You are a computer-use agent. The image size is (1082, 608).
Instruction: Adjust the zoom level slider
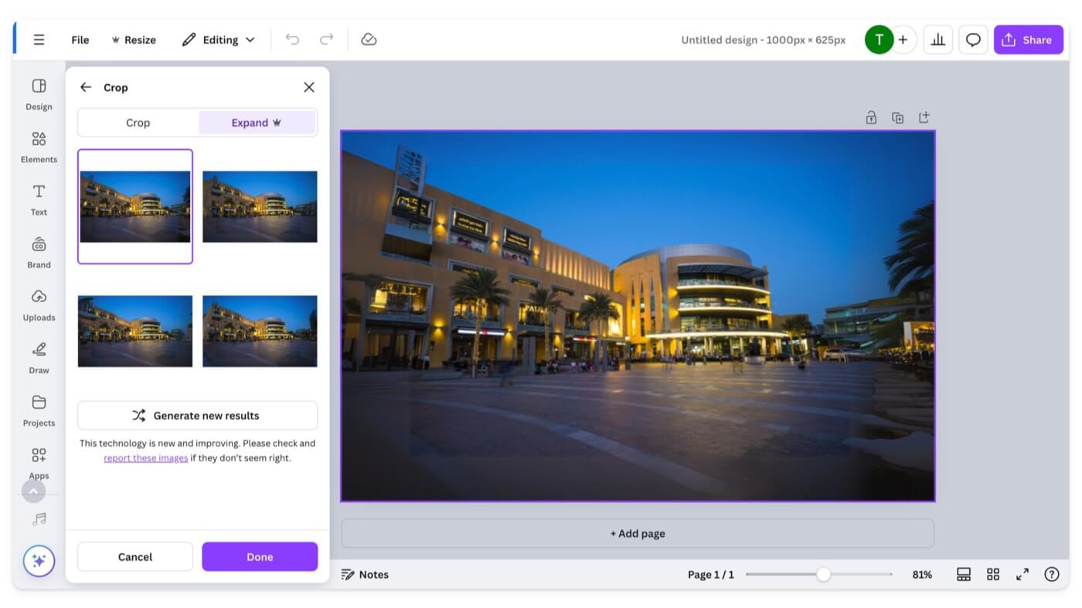click(x=823, y=574)
